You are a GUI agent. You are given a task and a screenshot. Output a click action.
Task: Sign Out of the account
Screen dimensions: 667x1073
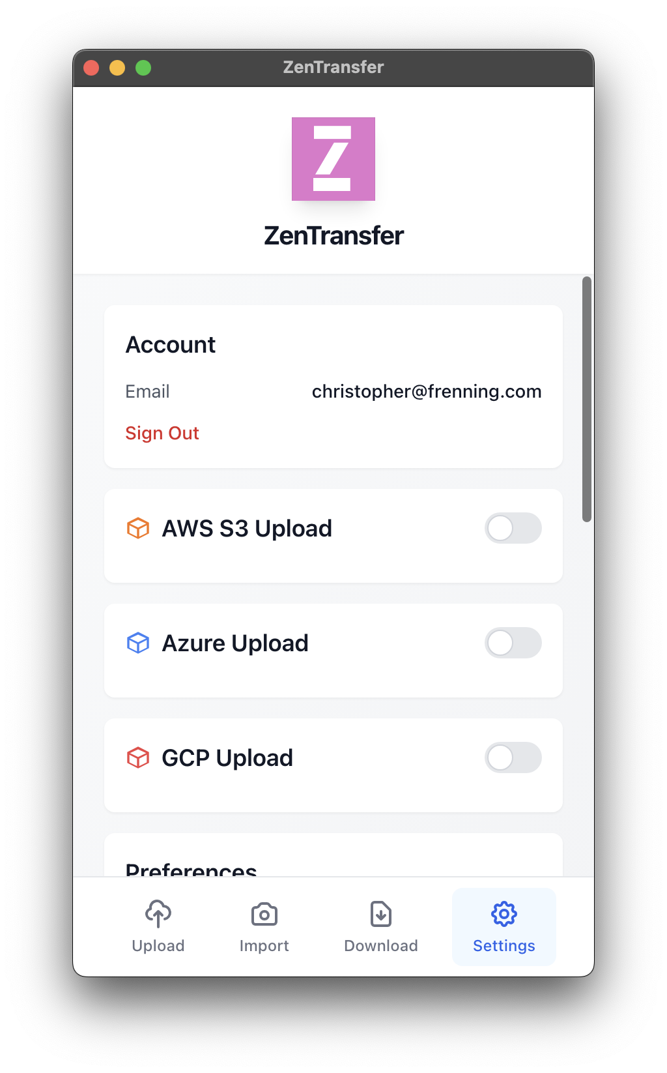[162, 434]
